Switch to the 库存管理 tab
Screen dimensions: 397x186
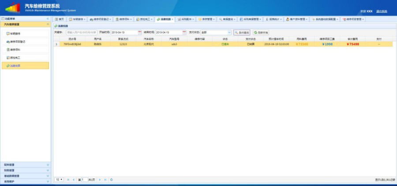(207, 19)
